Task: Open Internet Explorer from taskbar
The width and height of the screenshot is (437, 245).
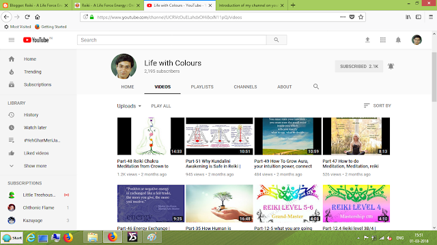Action: [x=31, y=238]
